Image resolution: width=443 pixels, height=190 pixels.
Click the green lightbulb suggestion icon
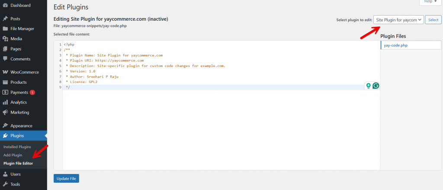[368, 85]
